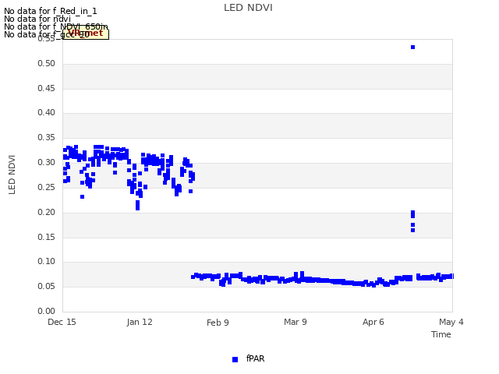Click the 0.15 y-axis tick label
The image size is (499, 374).
point(47,237)
